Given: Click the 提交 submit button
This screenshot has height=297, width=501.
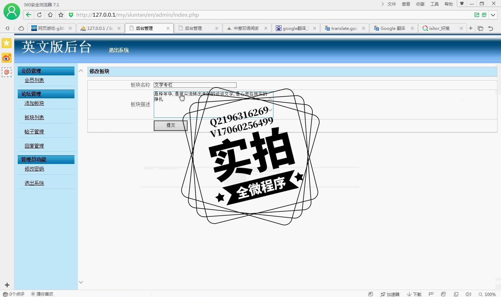Looking at the screenshot, I should pos(170,125).
